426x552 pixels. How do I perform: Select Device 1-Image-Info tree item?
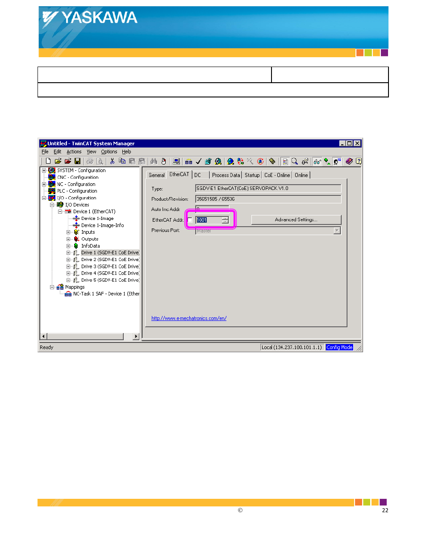click(x=103, y=225)
